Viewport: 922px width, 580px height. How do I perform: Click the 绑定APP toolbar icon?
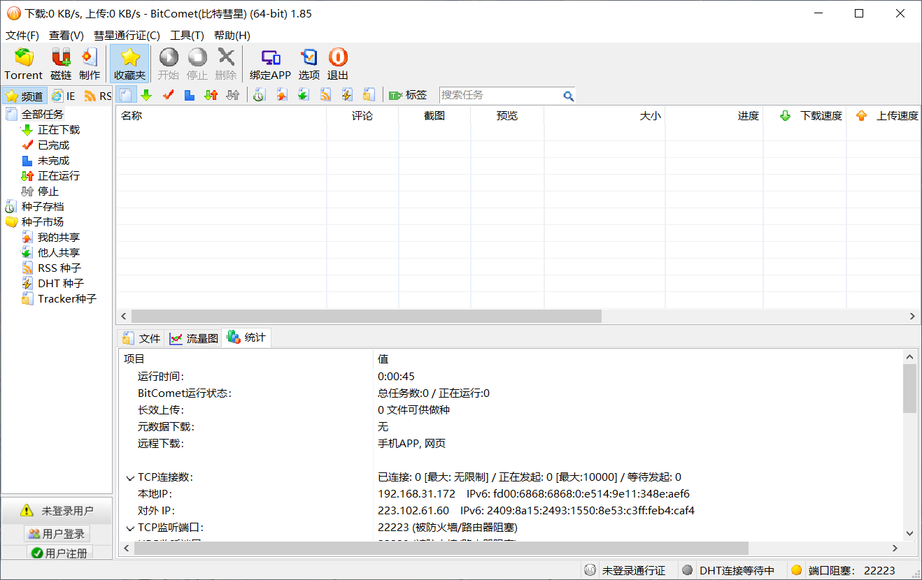pos(270,64)
